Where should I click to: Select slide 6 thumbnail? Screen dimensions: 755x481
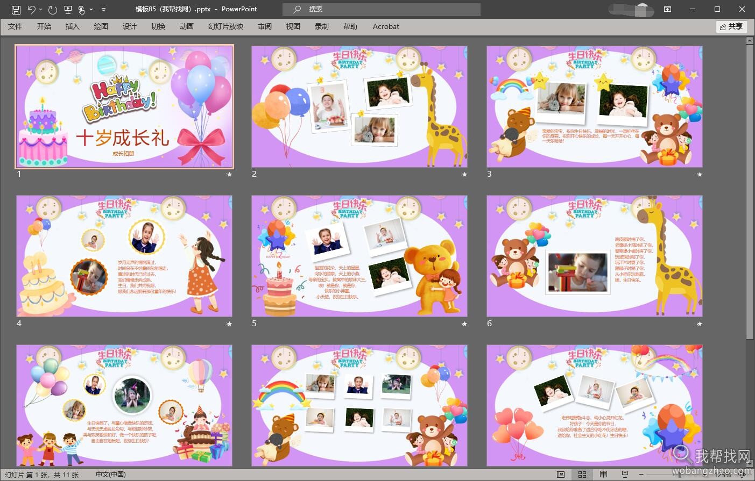[595, 256]
